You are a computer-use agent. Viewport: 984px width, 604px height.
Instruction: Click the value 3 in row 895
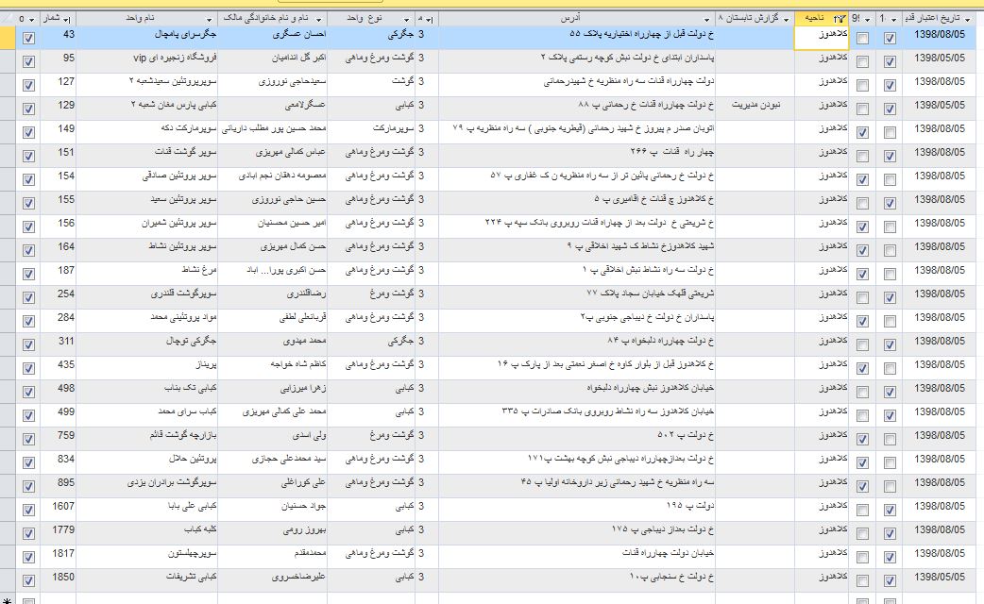[x=421, y=482]
